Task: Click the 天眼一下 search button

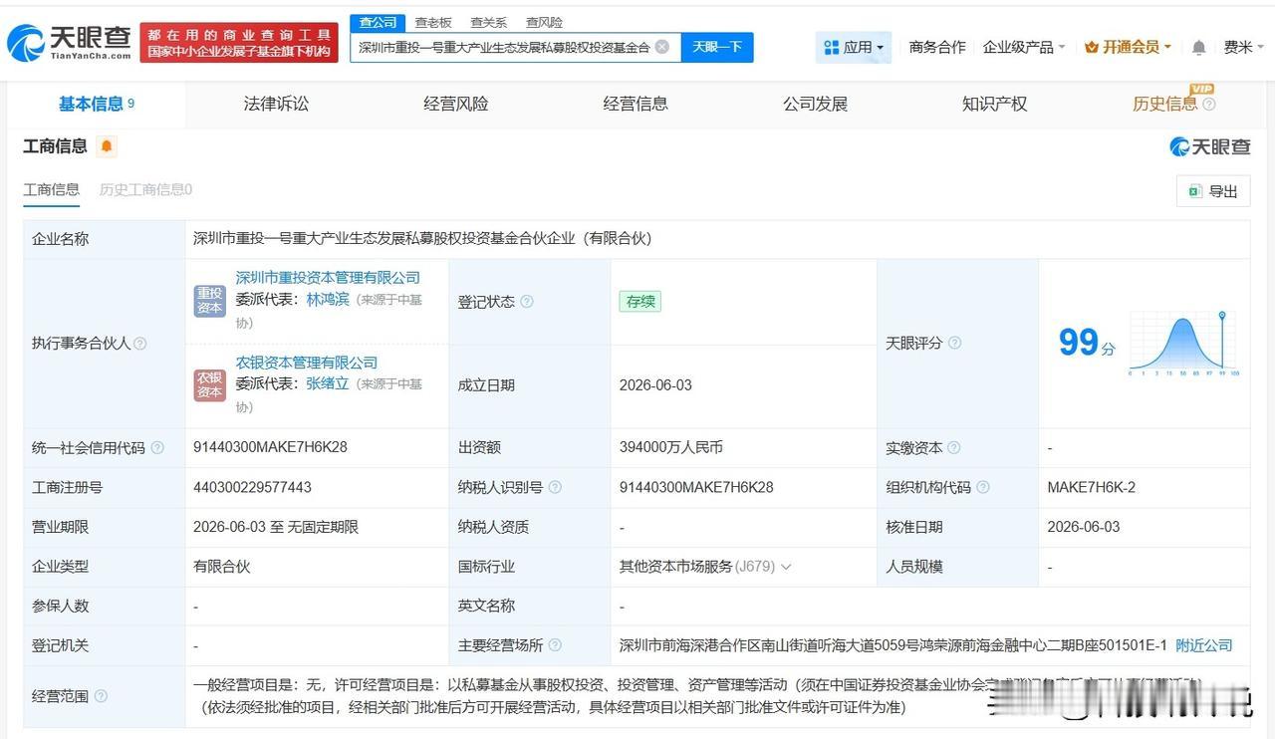Action: tap(717, 47)
